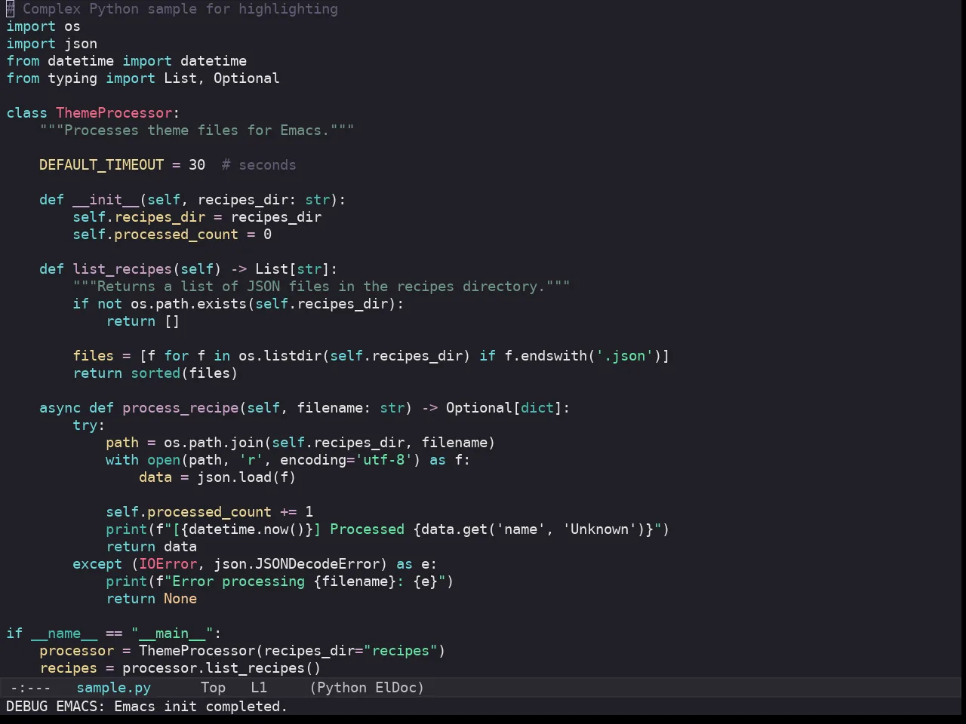Place cursor on the 'import os' line
966x724 pixels.
[x=43, y=26]
